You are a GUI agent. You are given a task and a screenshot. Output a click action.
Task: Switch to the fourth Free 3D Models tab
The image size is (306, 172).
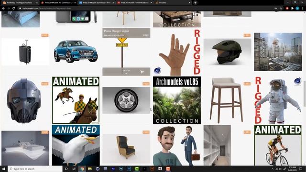(134, 3)
